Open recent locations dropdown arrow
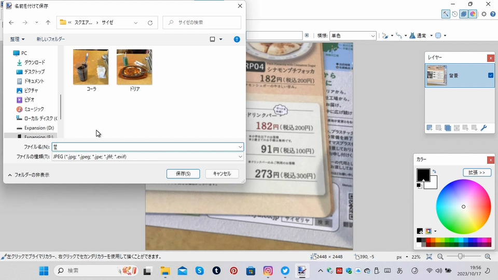The height and width of the screenshot is (280, 498). pyautogui.click(x=36, y=22)
